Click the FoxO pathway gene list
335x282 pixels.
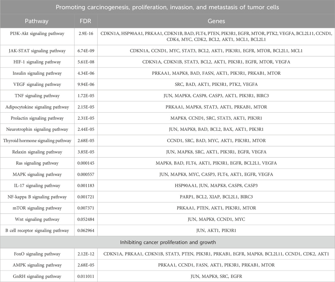pos(216,254)
